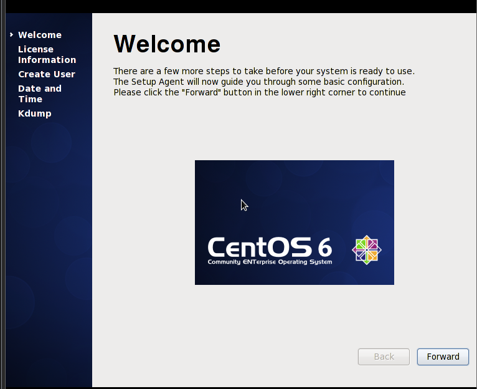Click the large Welcome heading
The width and height of the screenshot is (477, 389).
[x=167, y=44]
